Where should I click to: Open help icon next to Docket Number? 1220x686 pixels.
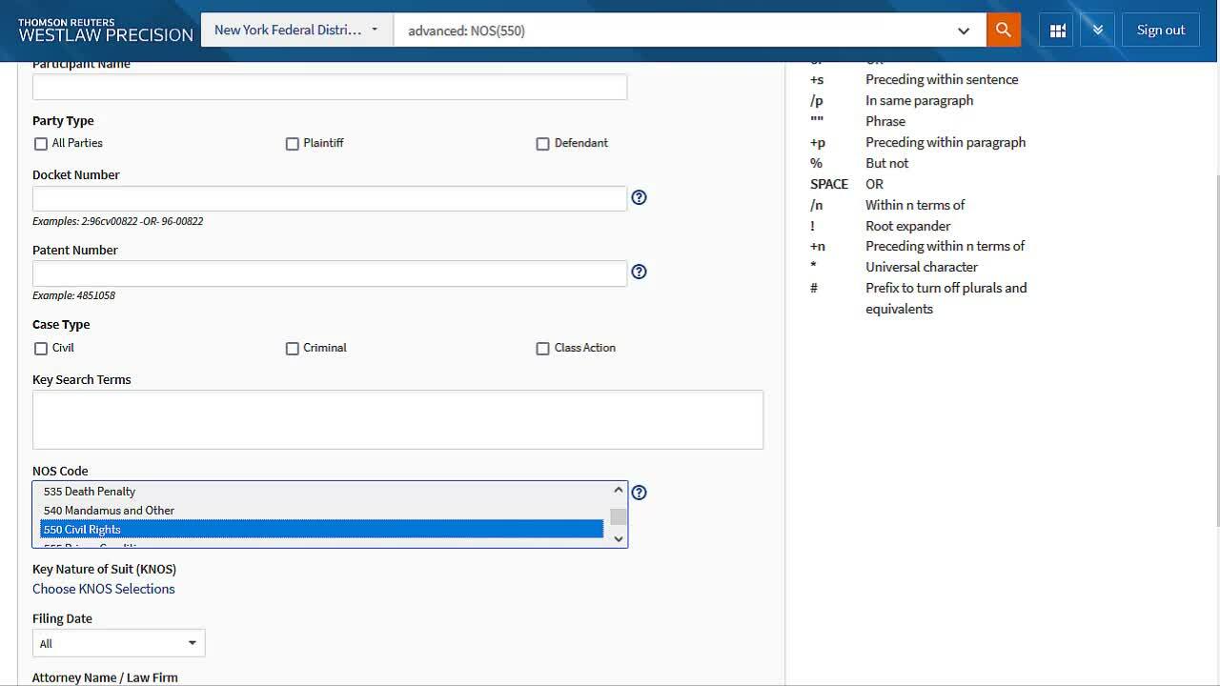[x=640, y=197]
